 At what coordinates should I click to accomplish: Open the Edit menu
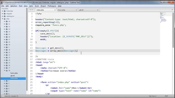coord(7,6)
